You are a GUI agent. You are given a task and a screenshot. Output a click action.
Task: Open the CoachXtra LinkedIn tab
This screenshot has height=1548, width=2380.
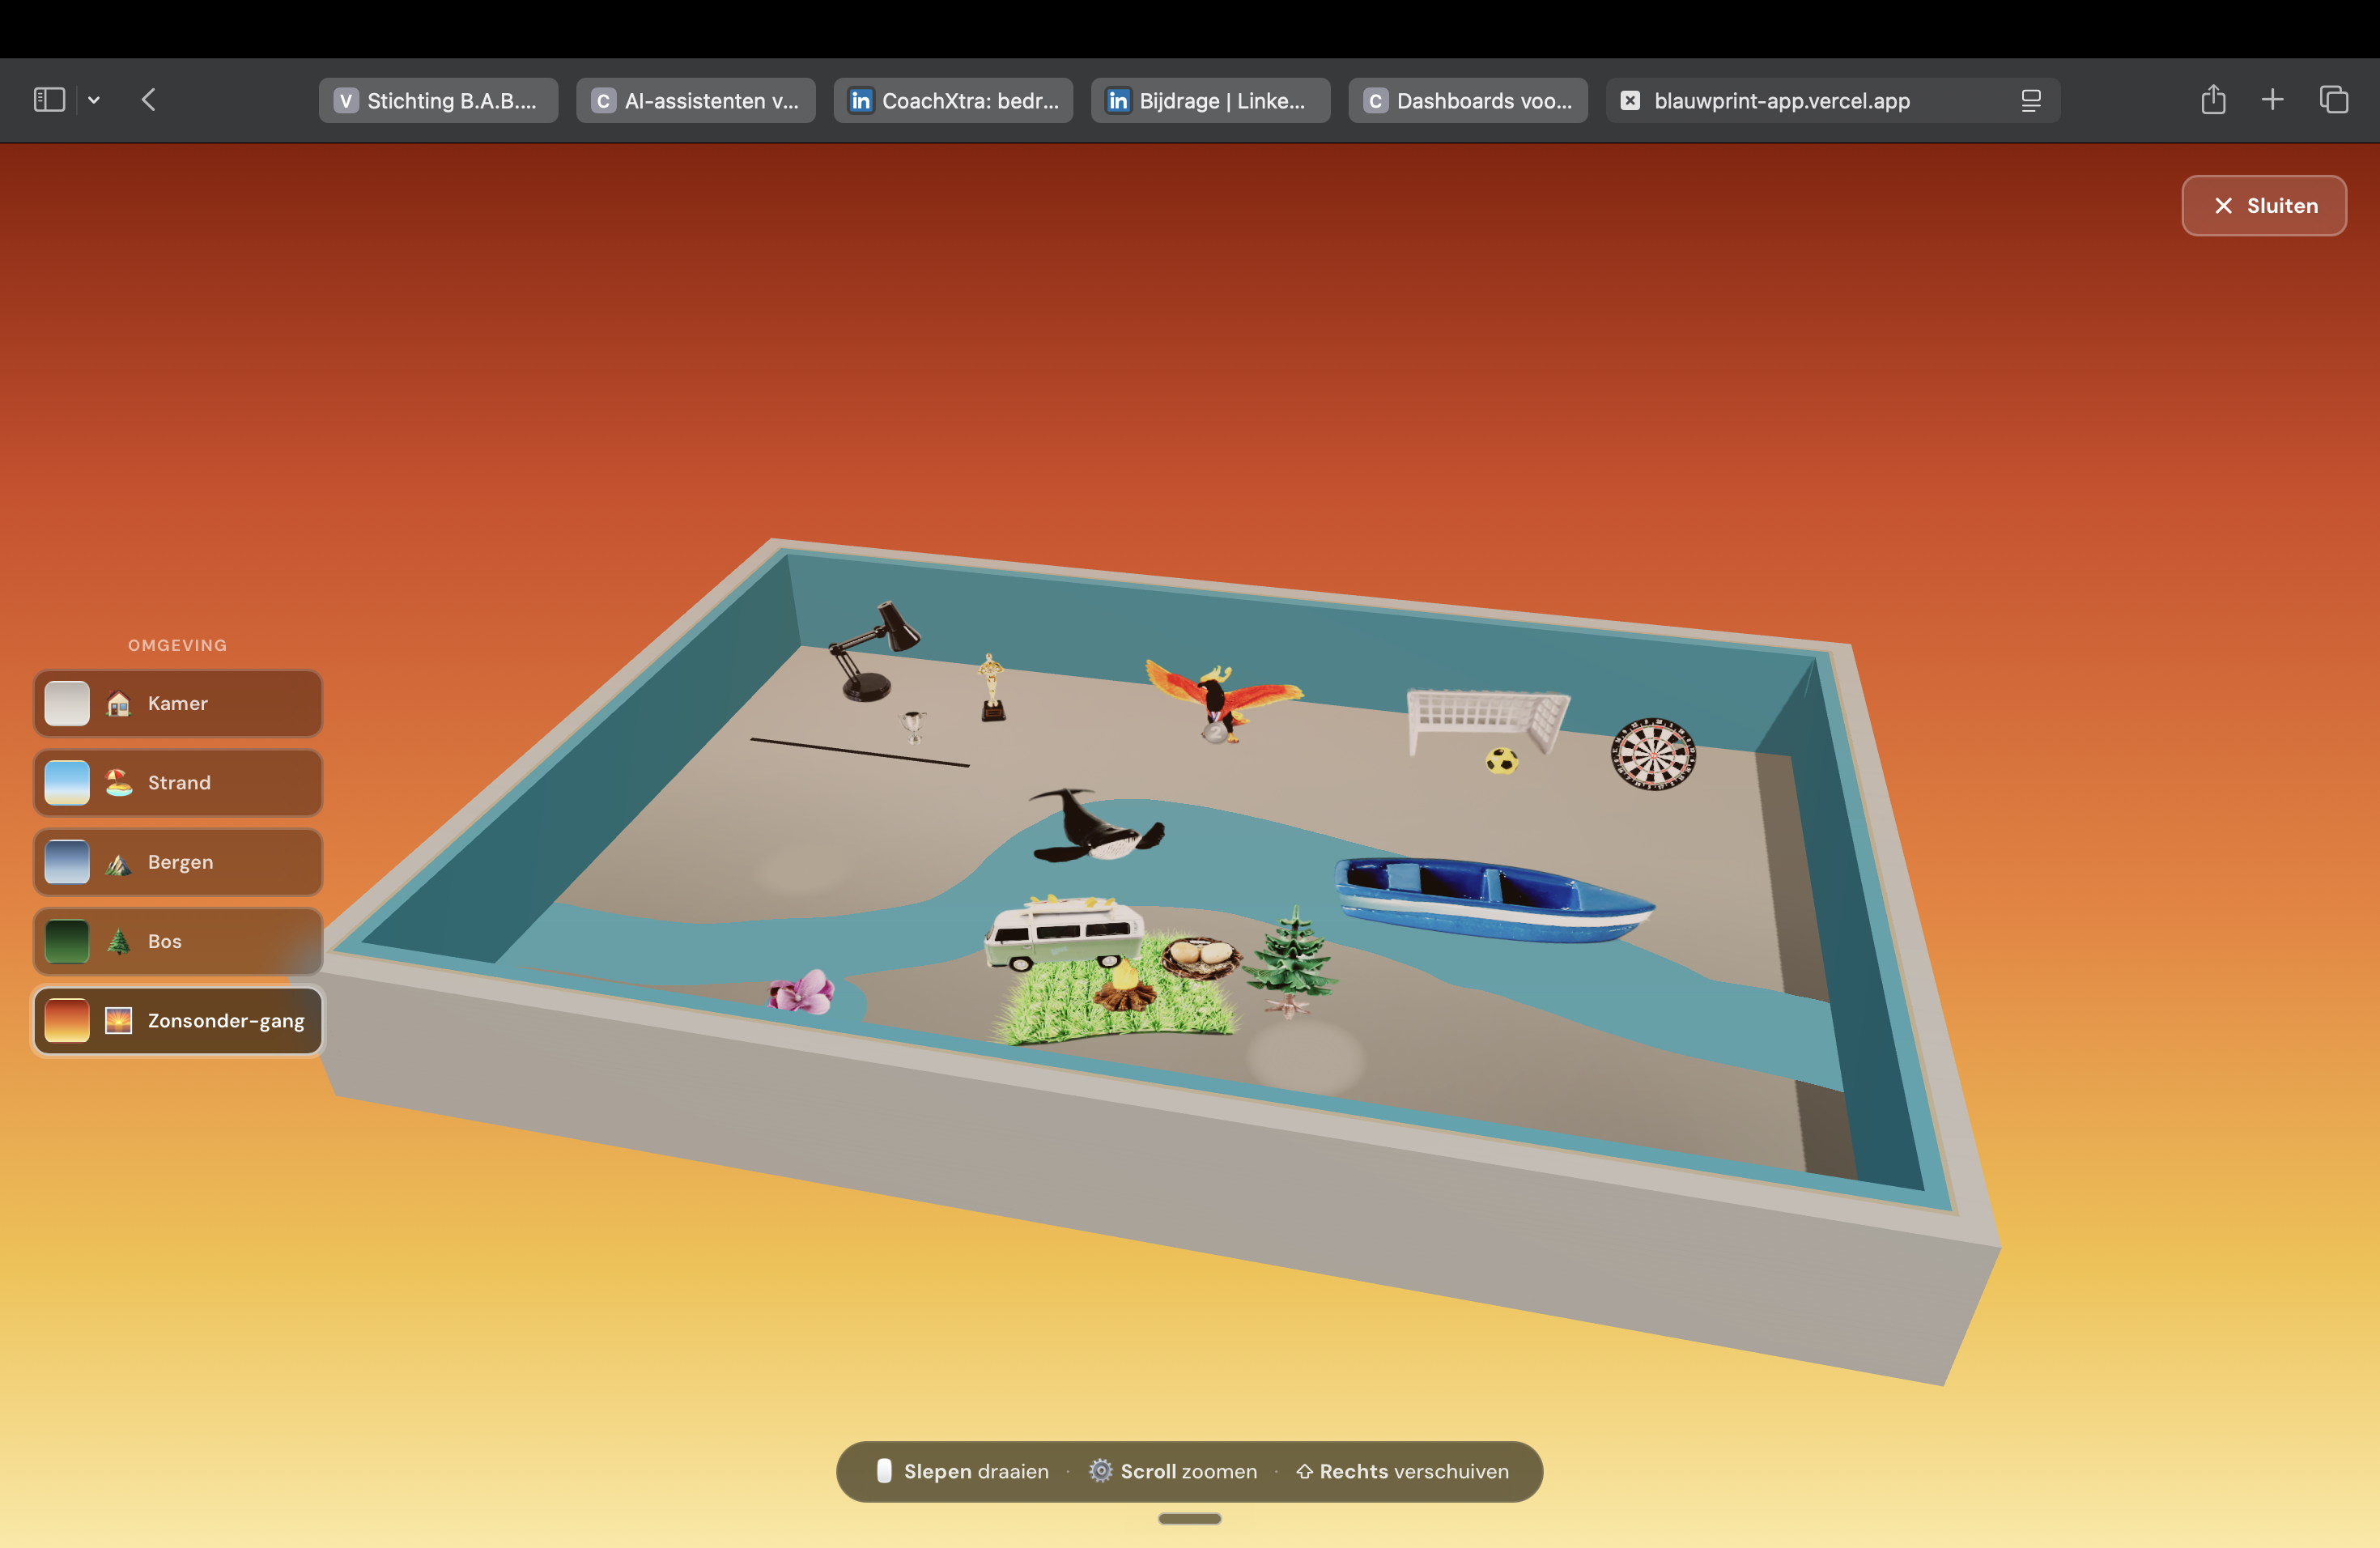coord(953,100)
